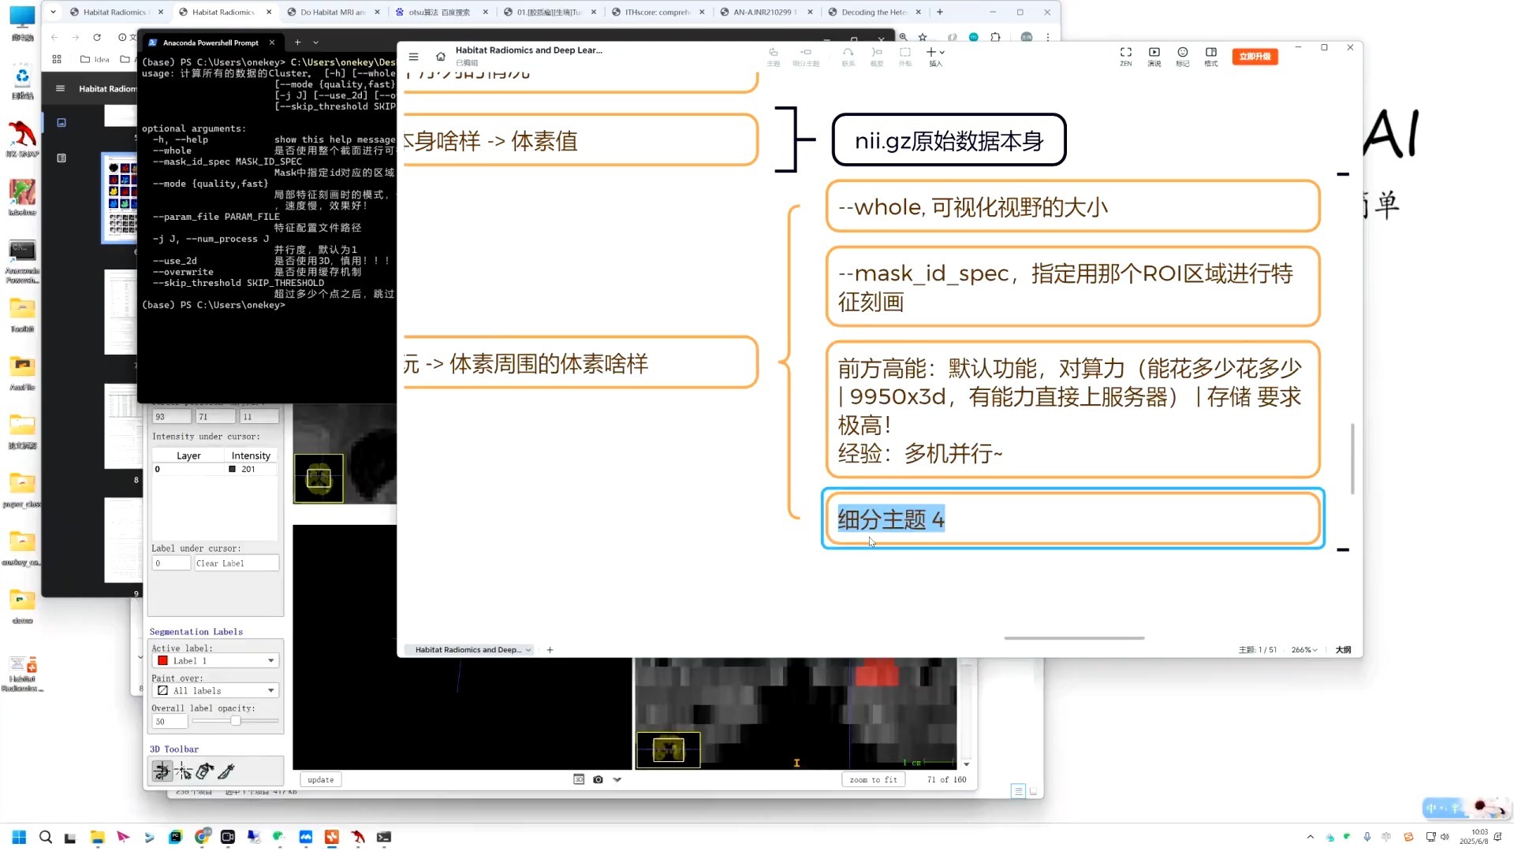Click the XMind horizontal scrollbar
This screenshot has width=1514, height=851.
pyautogui.click(x=1074, y=638)
